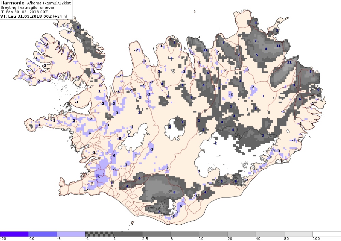
Task: Click the 'IT: Fös 30. 03. 2018 00Z' line
Action: pyautogui.click(x=24, y=12)
